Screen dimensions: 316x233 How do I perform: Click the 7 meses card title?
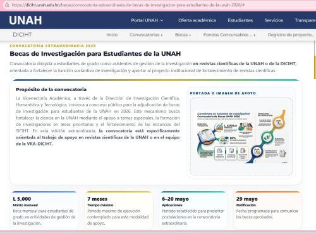(97, 199)
